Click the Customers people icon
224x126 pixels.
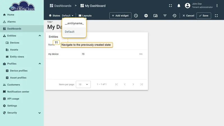point(4,85)
